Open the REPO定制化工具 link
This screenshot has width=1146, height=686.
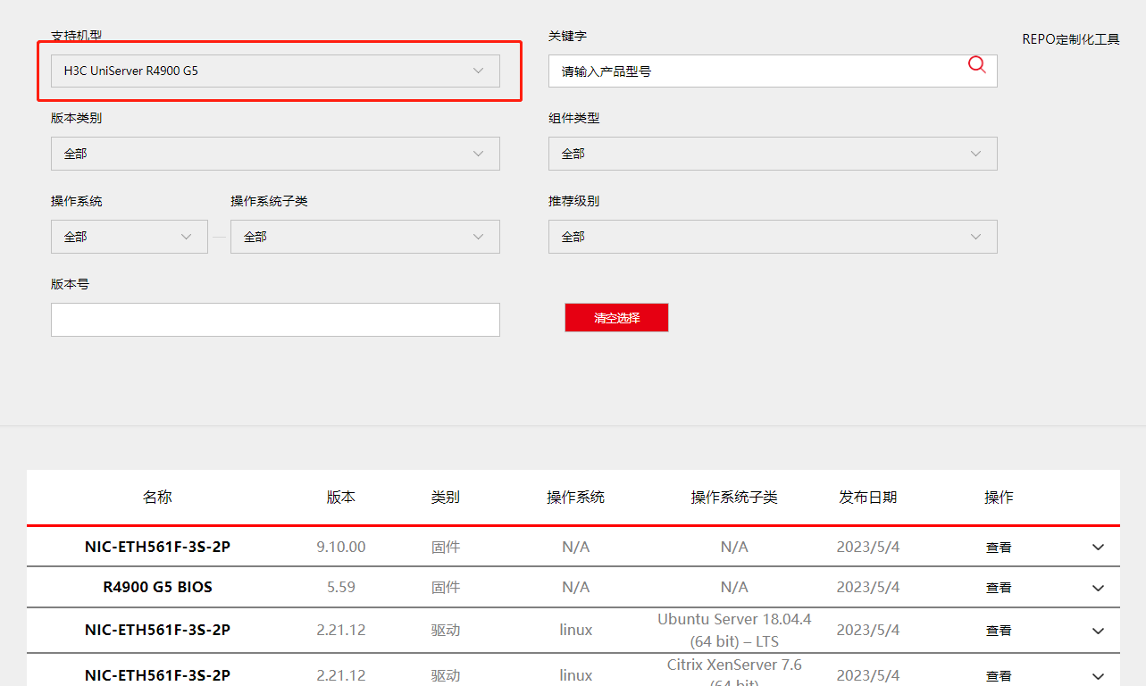click(x=1070, y=39)
